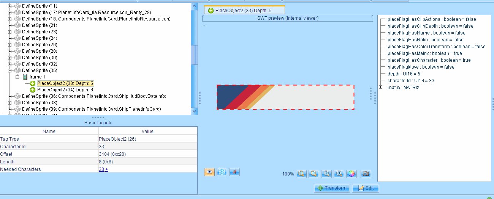The height and width of the screenshot is (199, 494).
Task: Collapse the frame 1 node
Action: 17,77
